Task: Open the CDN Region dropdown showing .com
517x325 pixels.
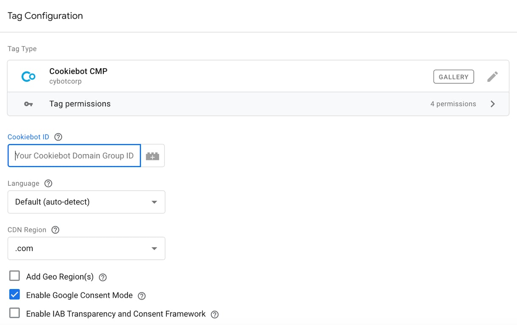Action: 86,248
